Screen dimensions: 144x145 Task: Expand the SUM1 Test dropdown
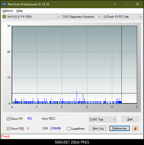tap(103, 120)
